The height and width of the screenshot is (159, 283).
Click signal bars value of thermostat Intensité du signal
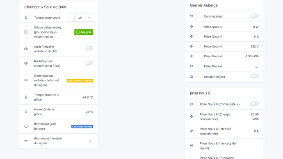point(90,141)
